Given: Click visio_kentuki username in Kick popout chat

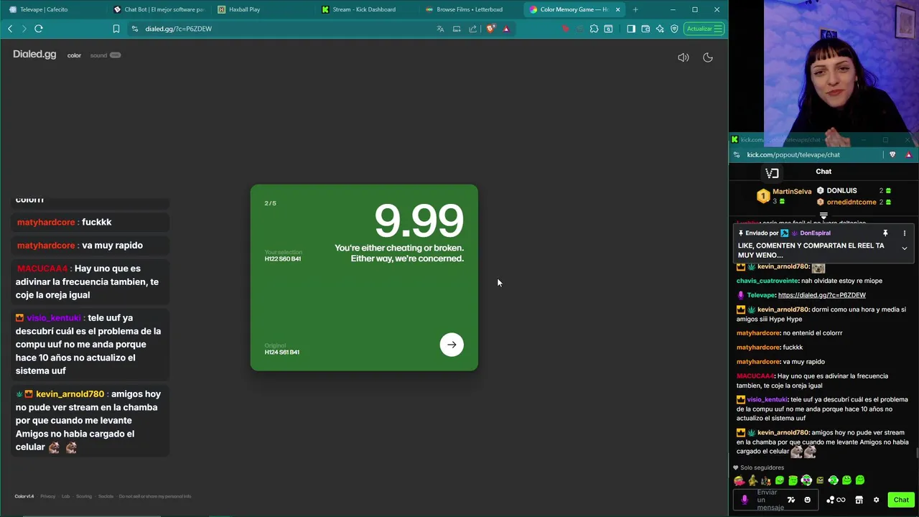Looking at the screenshot, I should pyautogui.click(x=767, y=399).
